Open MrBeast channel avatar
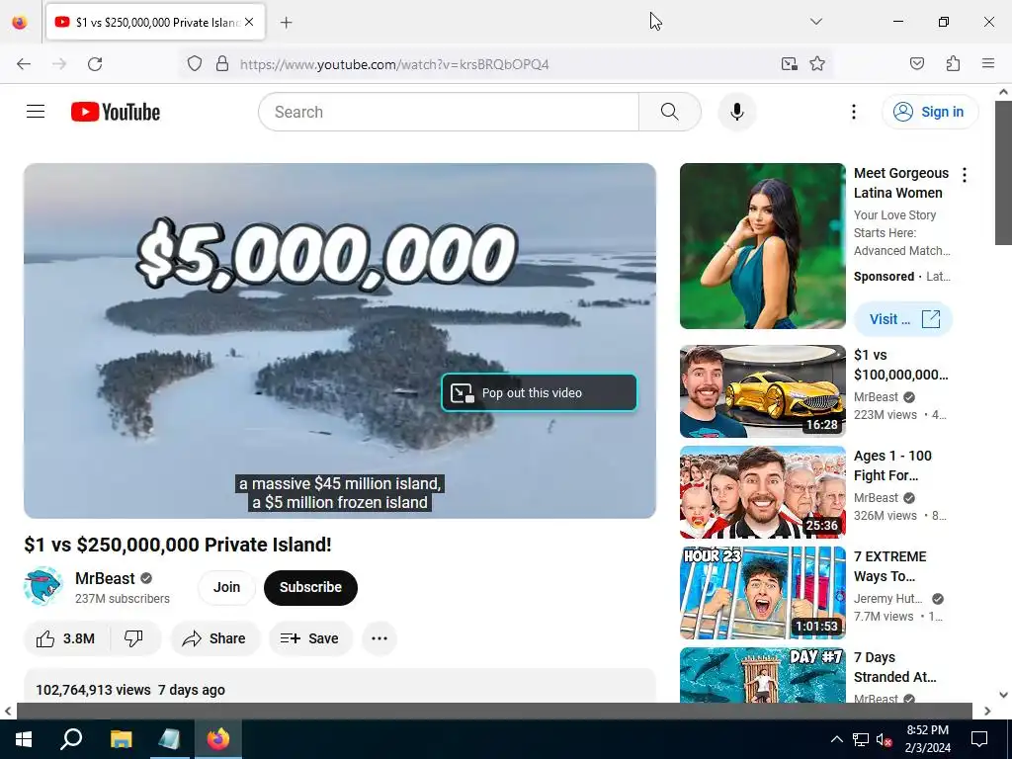The height and width of the screenshot is (759, 1012). [x=42, y=587]
